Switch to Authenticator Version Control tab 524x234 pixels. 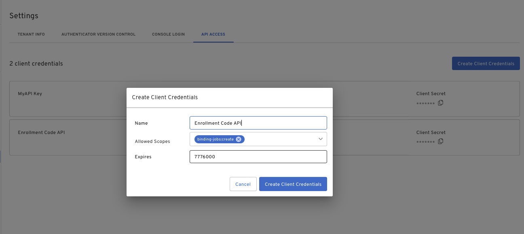98,34
